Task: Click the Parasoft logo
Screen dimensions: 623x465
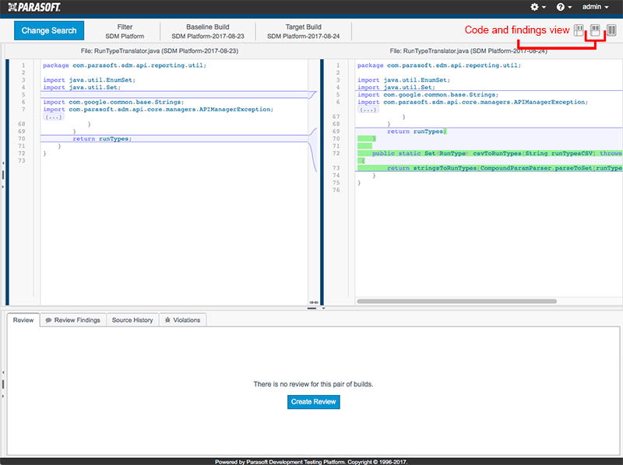Action: (34, 7)
